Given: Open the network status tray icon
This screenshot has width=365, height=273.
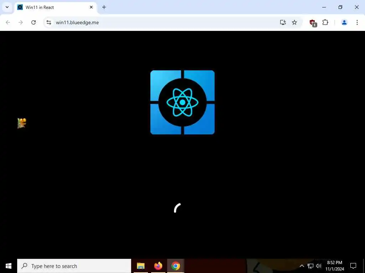Looking at the screenshot, I should pyautogui.click(x=310, y=266).
